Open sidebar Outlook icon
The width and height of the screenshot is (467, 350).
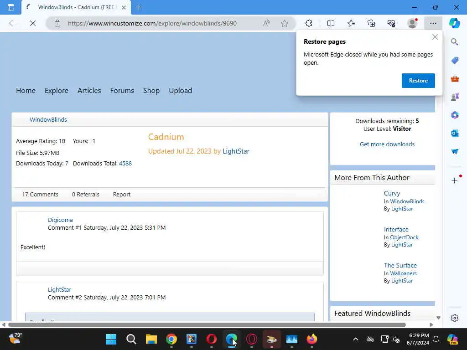tap(455, 134)
